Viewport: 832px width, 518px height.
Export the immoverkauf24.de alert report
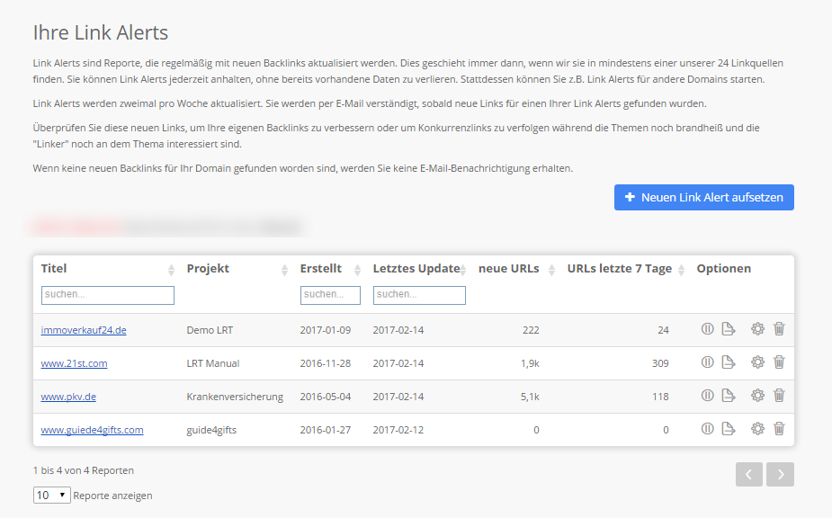[729, 329]
